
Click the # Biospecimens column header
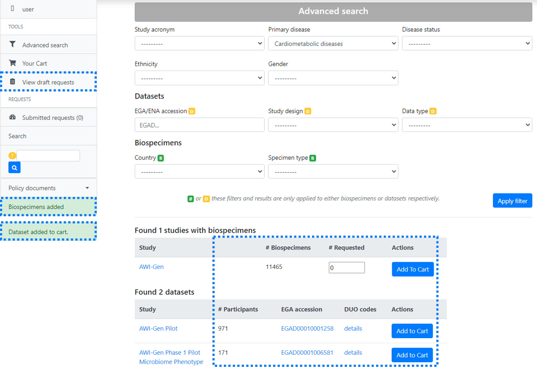click(288, 247)
